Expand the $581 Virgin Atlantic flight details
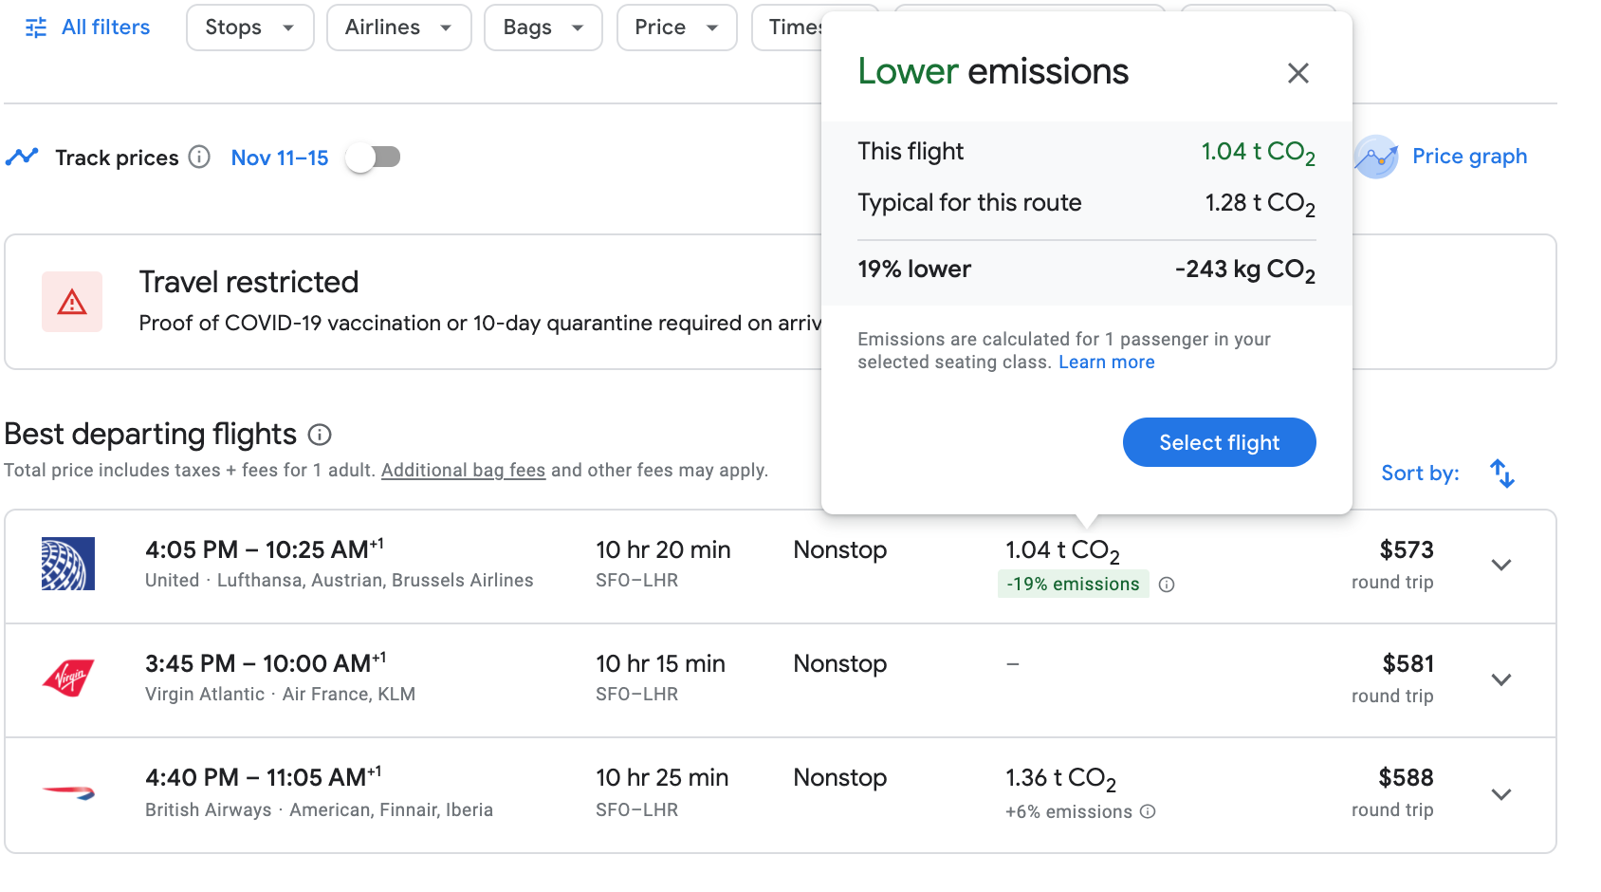 tap(1500, 679)
